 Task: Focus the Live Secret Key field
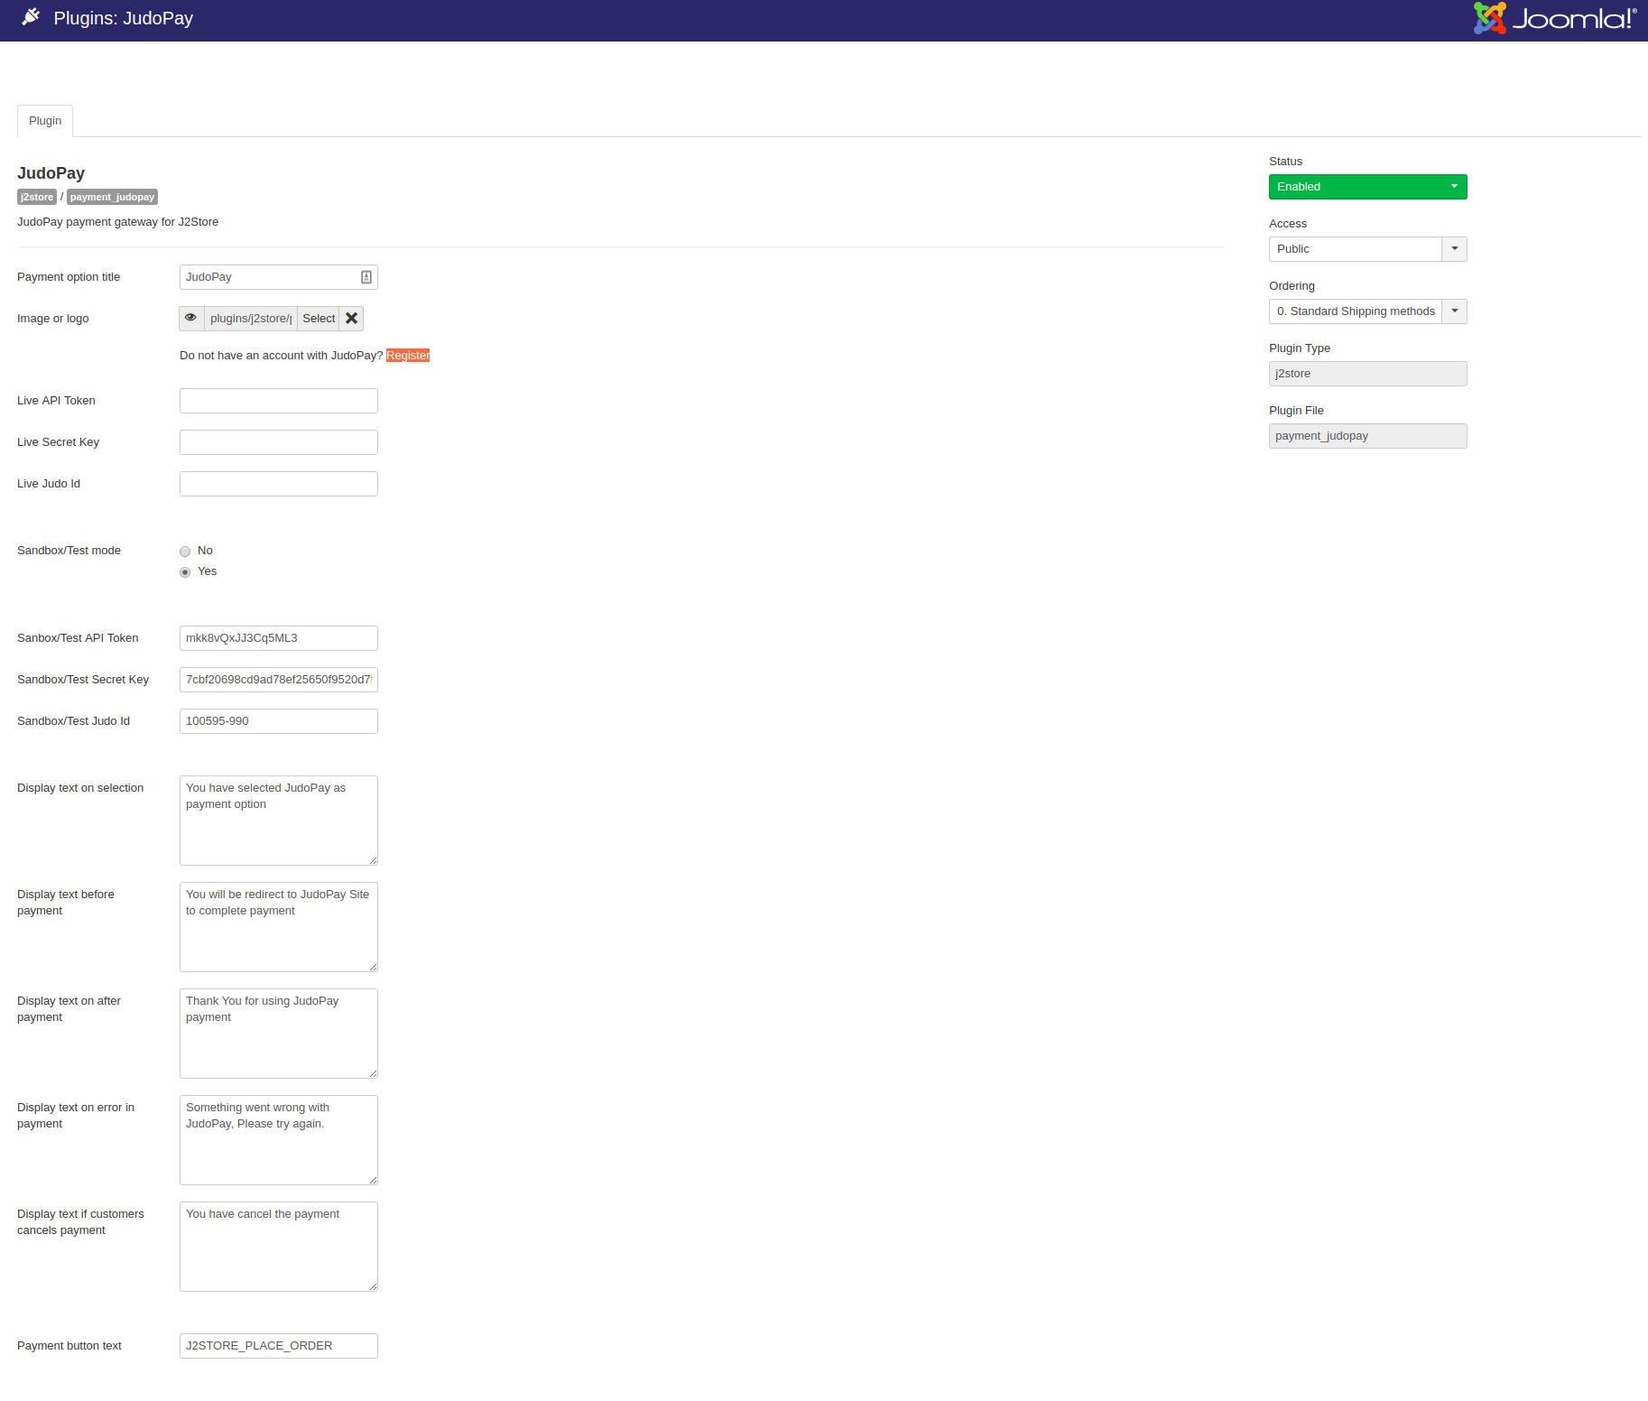[279, 442]
